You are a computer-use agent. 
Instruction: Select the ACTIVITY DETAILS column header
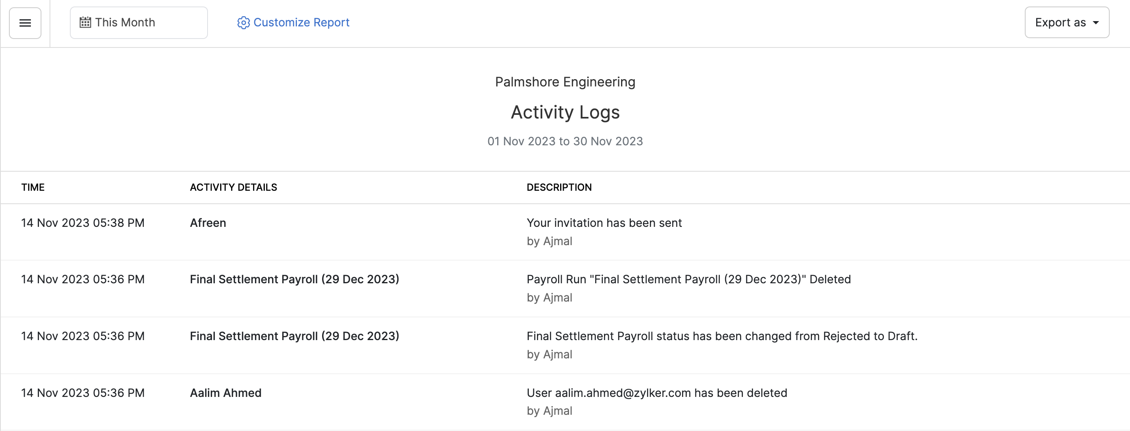click(233, 187)
